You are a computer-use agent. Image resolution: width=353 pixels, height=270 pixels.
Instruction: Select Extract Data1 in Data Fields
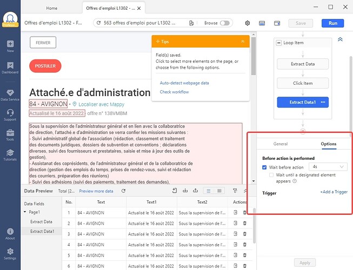[x=42, y=231]
